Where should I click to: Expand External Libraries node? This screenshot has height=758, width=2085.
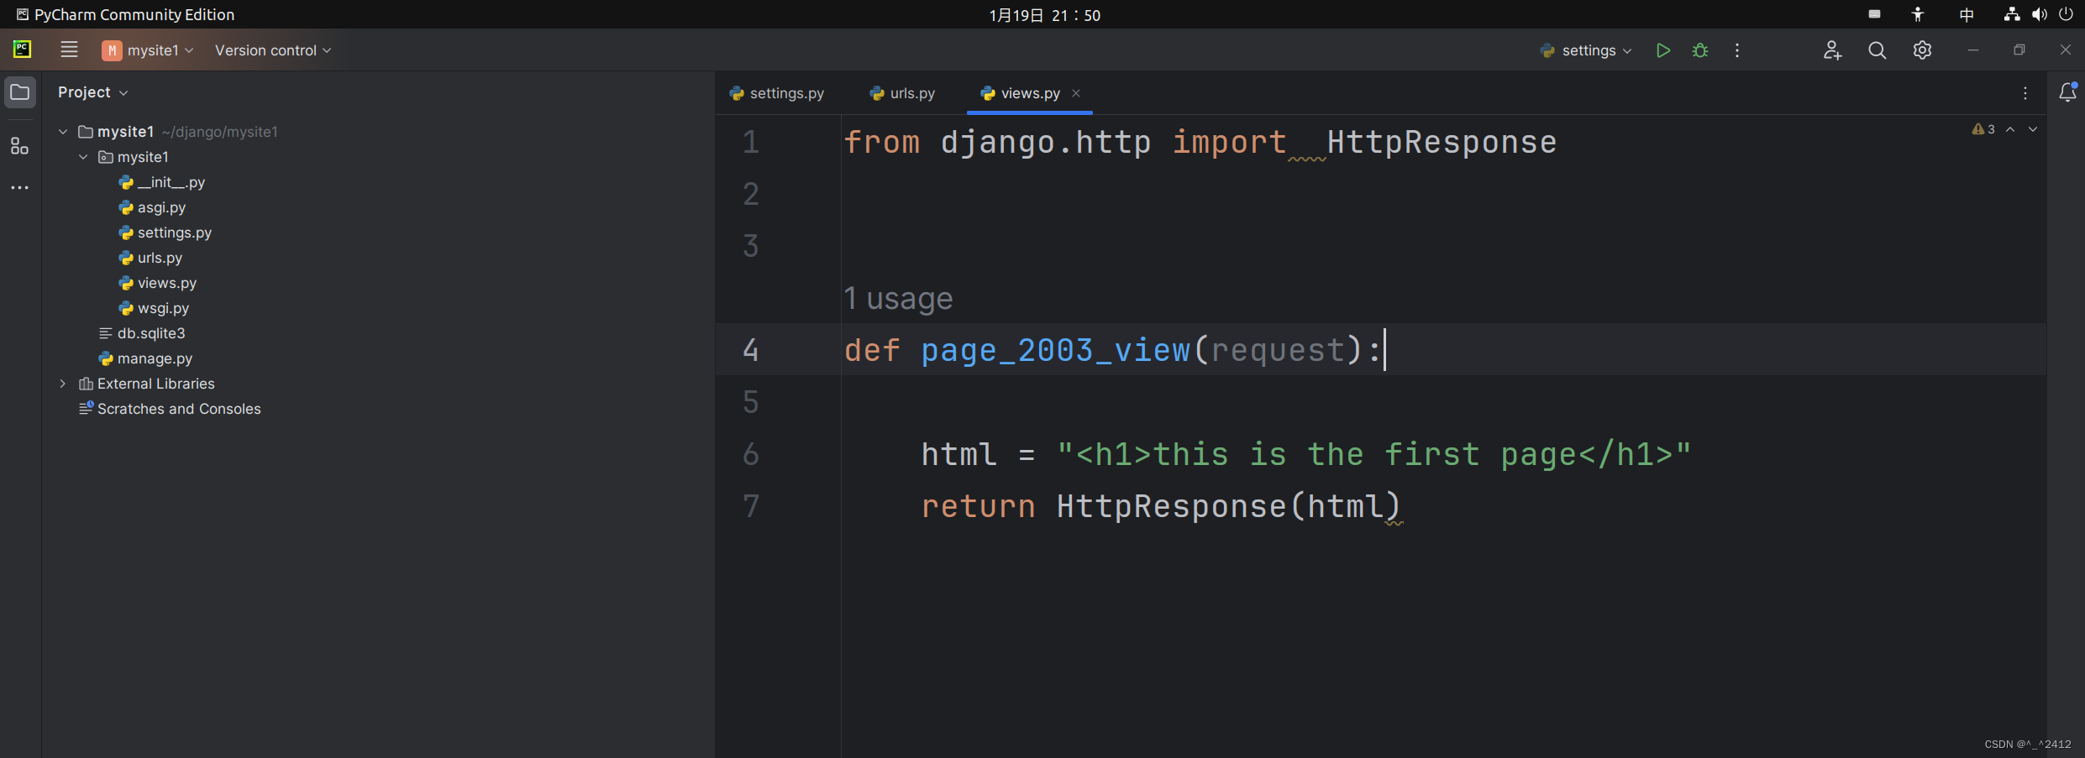tap(63, 384)
